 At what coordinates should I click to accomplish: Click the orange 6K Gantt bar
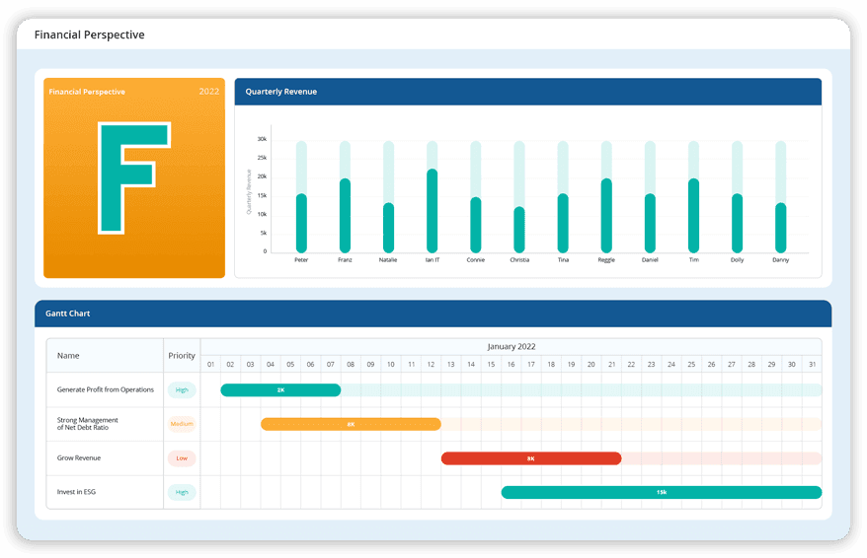[x=351, y=424]
